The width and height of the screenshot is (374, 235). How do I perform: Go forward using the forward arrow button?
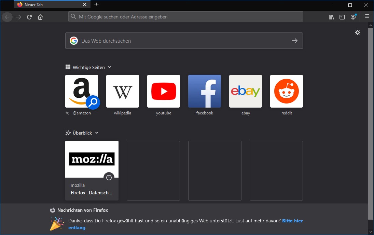18,17
